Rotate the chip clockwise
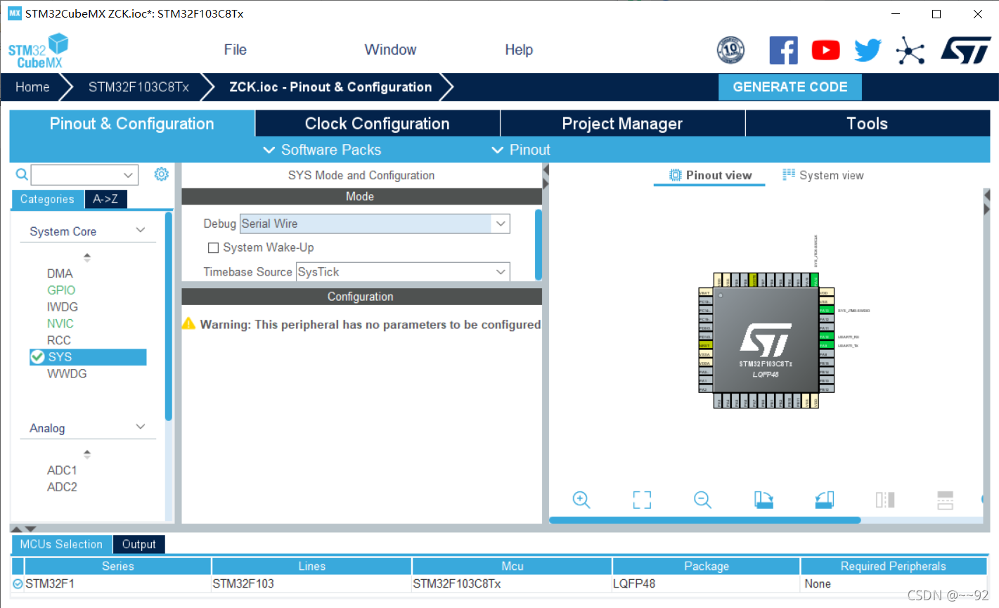999x608 pixels. (763, 500)
